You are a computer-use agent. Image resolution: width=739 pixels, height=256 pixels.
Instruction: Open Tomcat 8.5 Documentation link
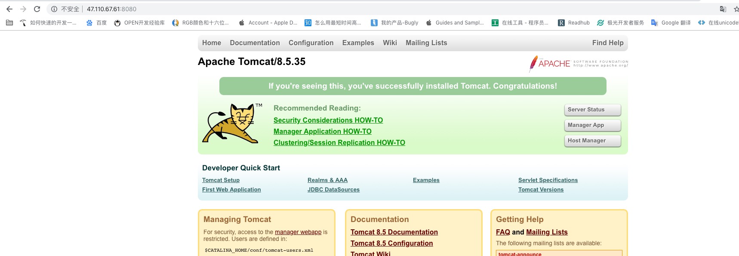[394, 232]
